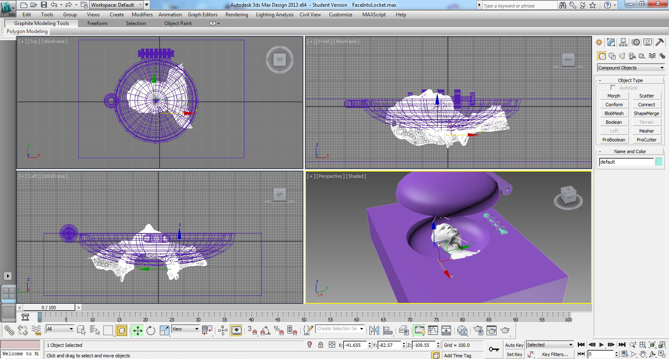Open the Create Selection Set dropdown

(x=340, y=329)
